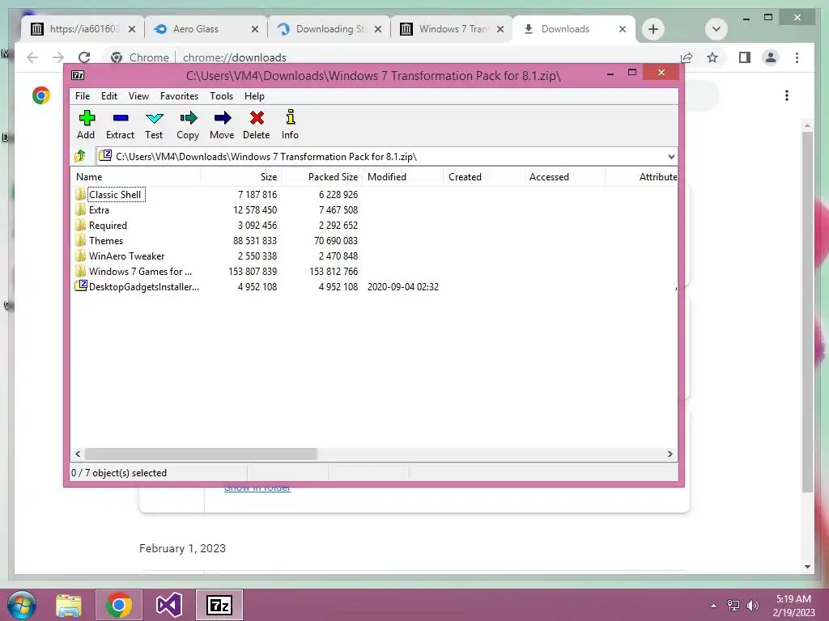Reload the Chrome page

(x=84, y=57)
